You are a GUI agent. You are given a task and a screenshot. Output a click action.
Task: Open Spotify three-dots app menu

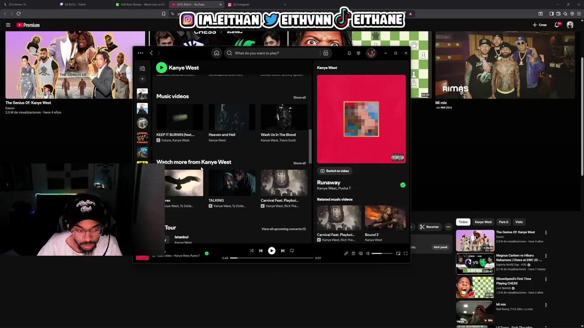click(x=141, y=53)
